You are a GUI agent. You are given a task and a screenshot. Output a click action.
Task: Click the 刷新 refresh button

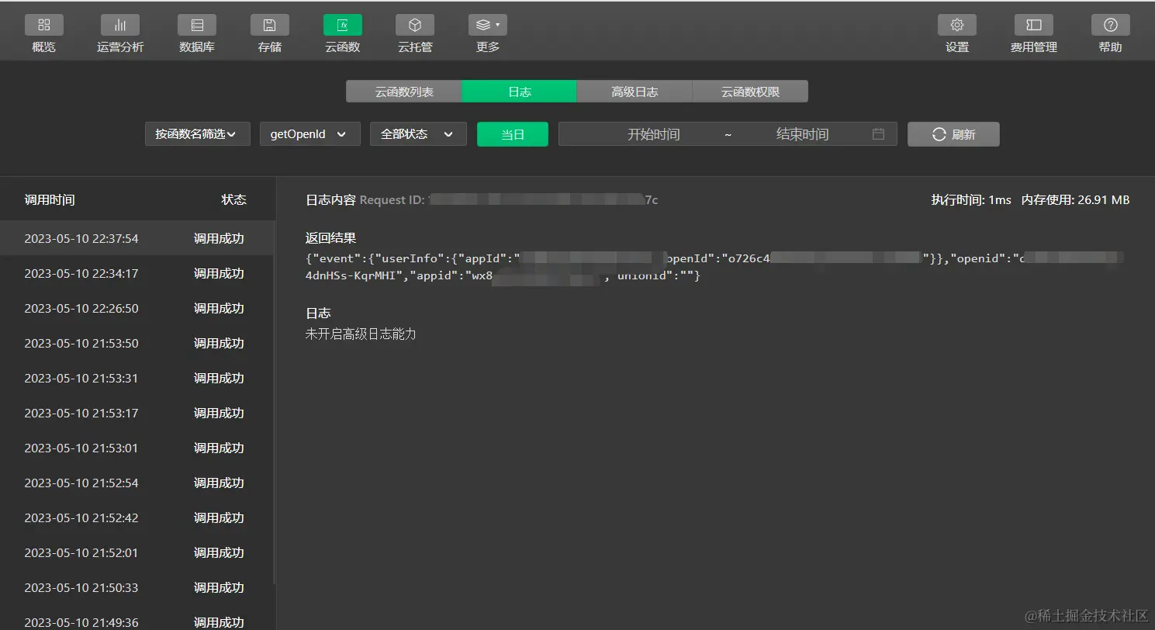pyautogui.click(x=953, y=134)
